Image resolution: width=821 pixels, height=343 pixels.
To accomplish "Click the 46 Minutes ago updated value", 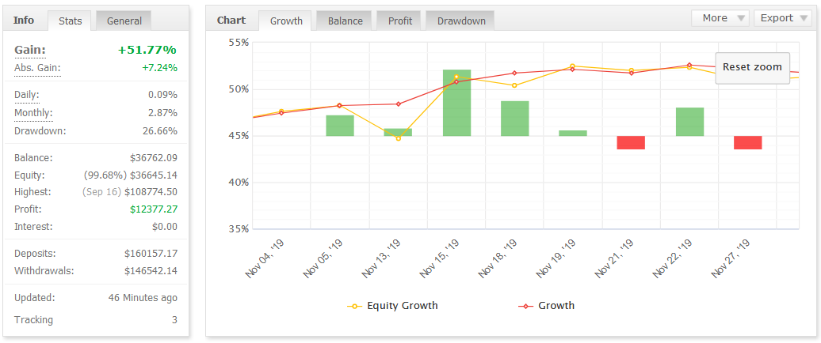I will click(143, 298).
